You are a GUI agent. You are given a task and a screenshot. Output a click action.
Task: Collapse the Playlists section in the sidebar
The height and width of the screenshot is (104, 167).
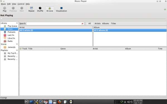click(17, 50)
